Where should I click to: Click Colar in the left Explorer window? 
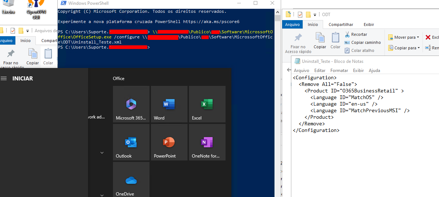48,56
